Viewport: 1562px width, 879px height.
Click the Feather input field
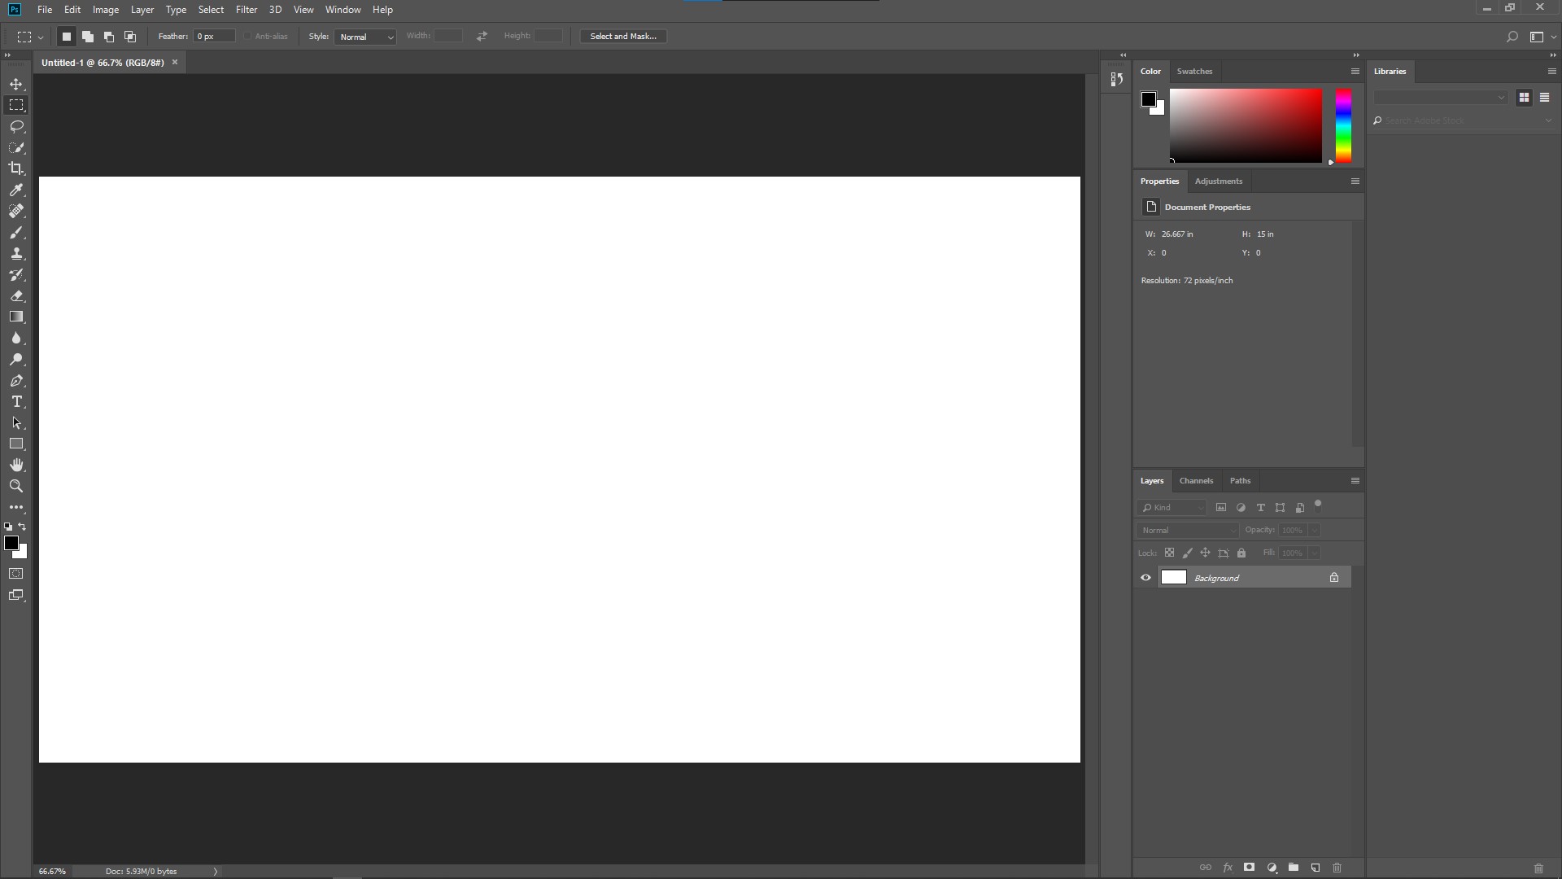point(214,37)
